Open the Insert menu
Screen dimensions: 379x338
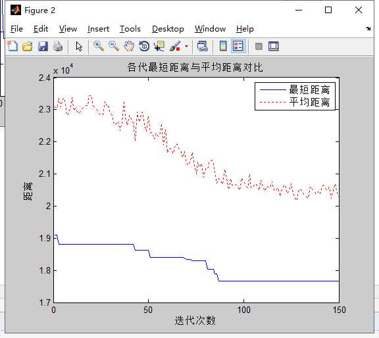[98, 29]
